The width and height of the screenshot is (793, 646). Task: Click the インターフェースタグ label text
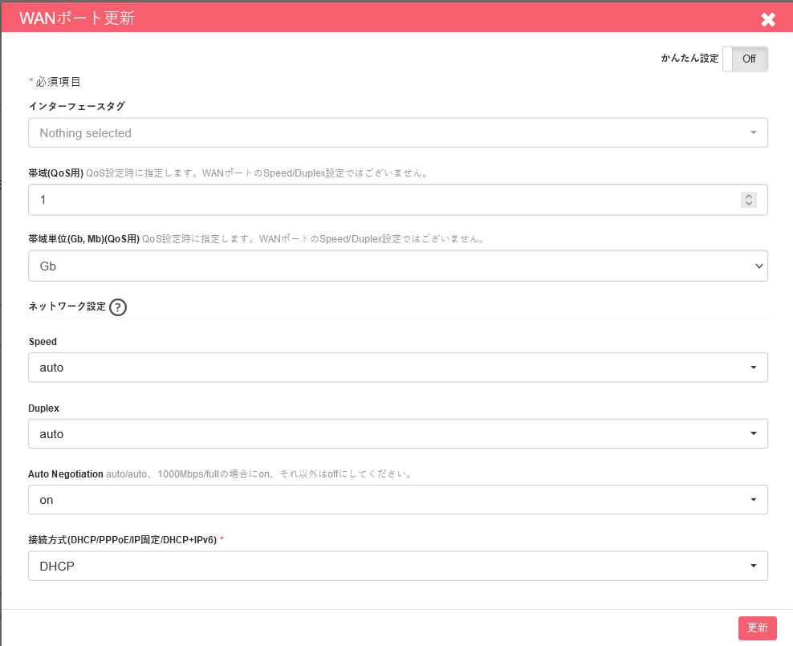pos(77,106)
